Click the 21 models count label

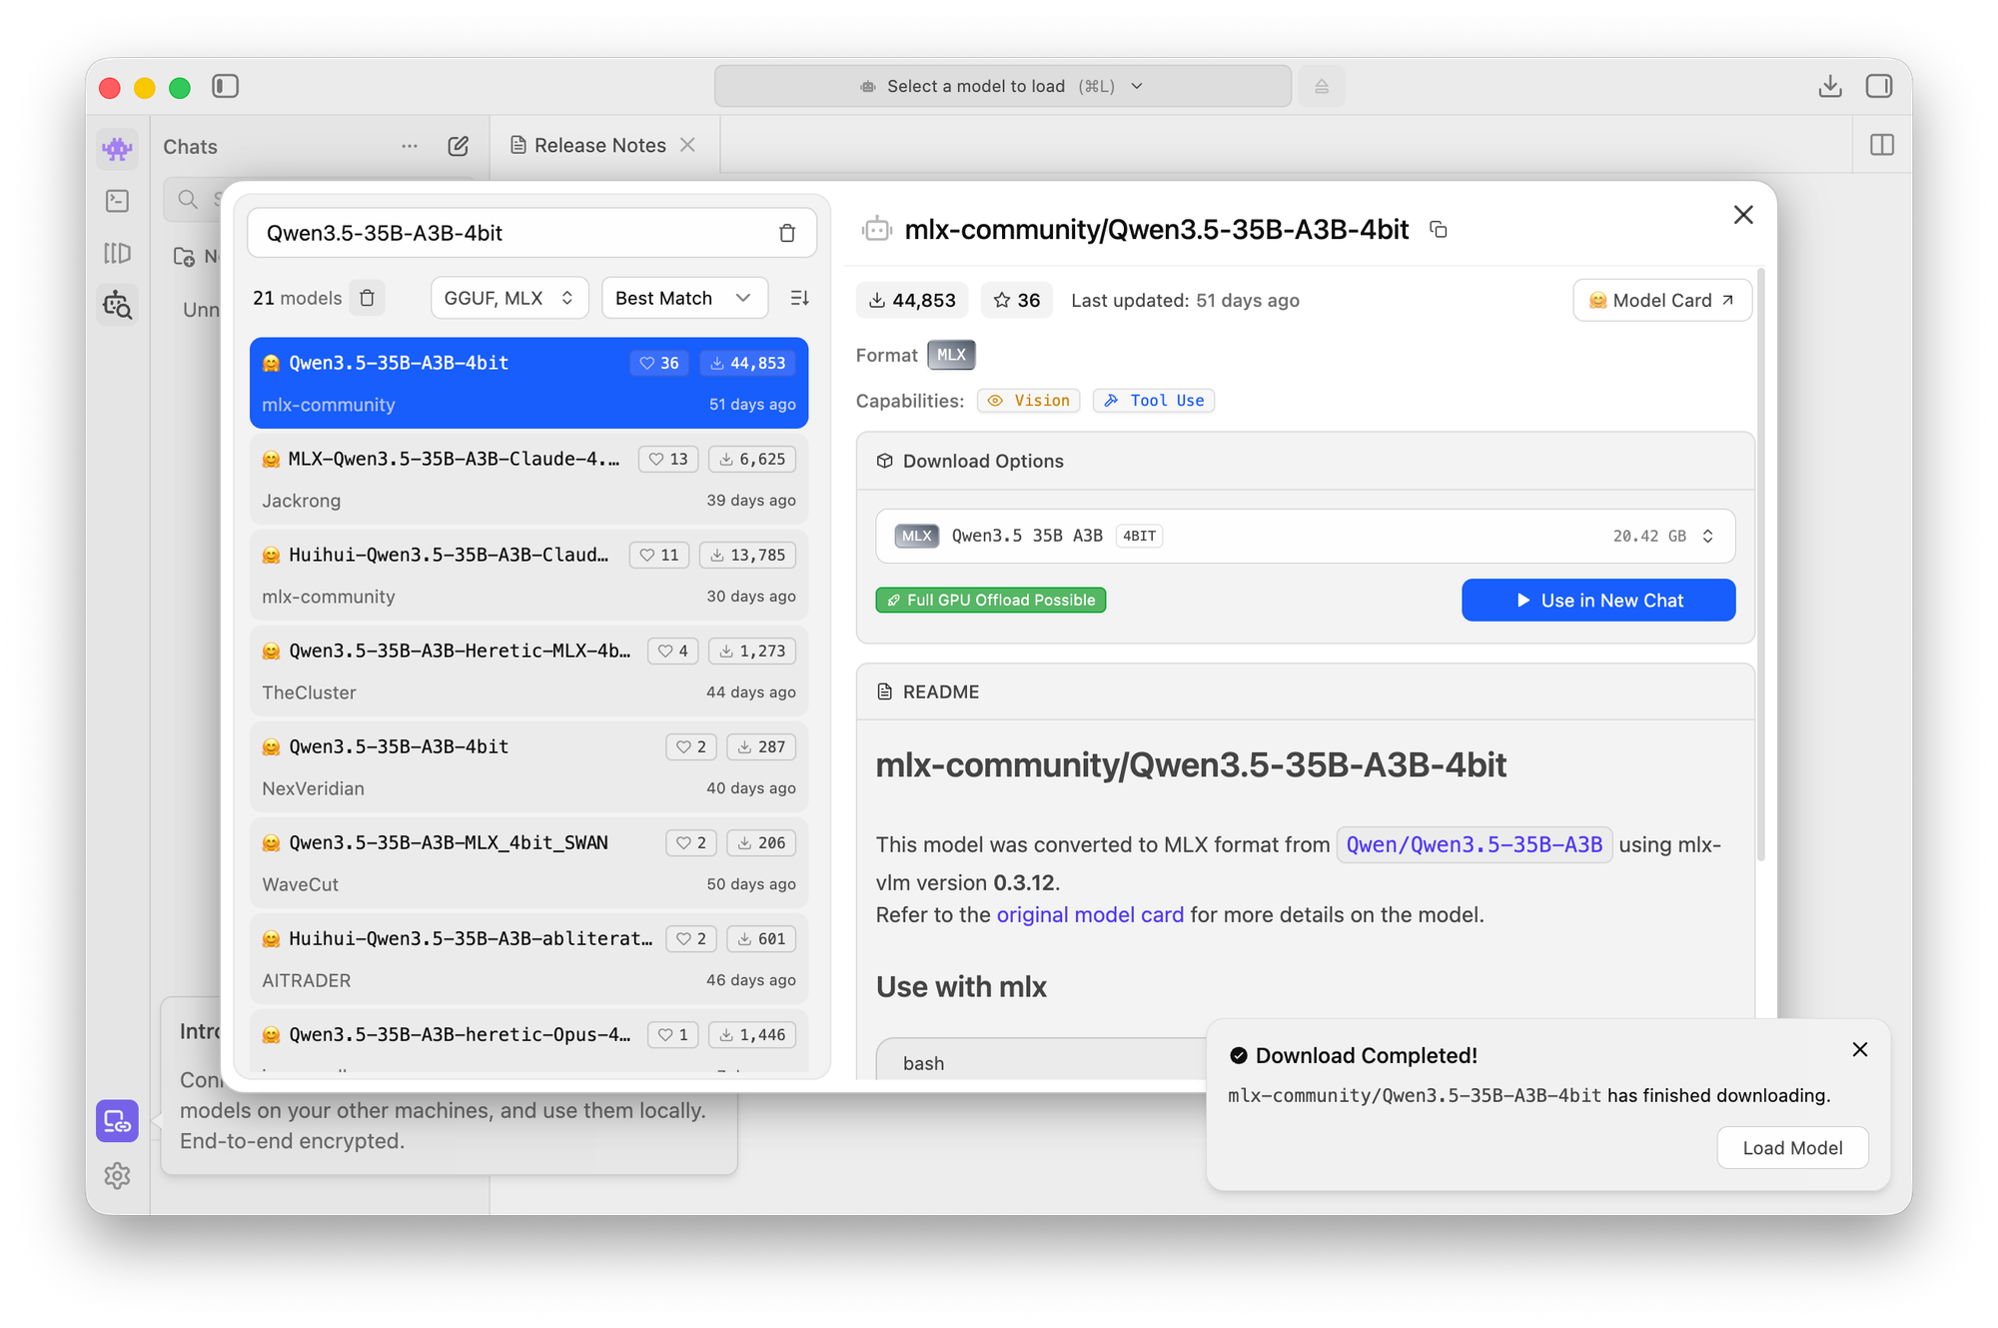(297, 298)
